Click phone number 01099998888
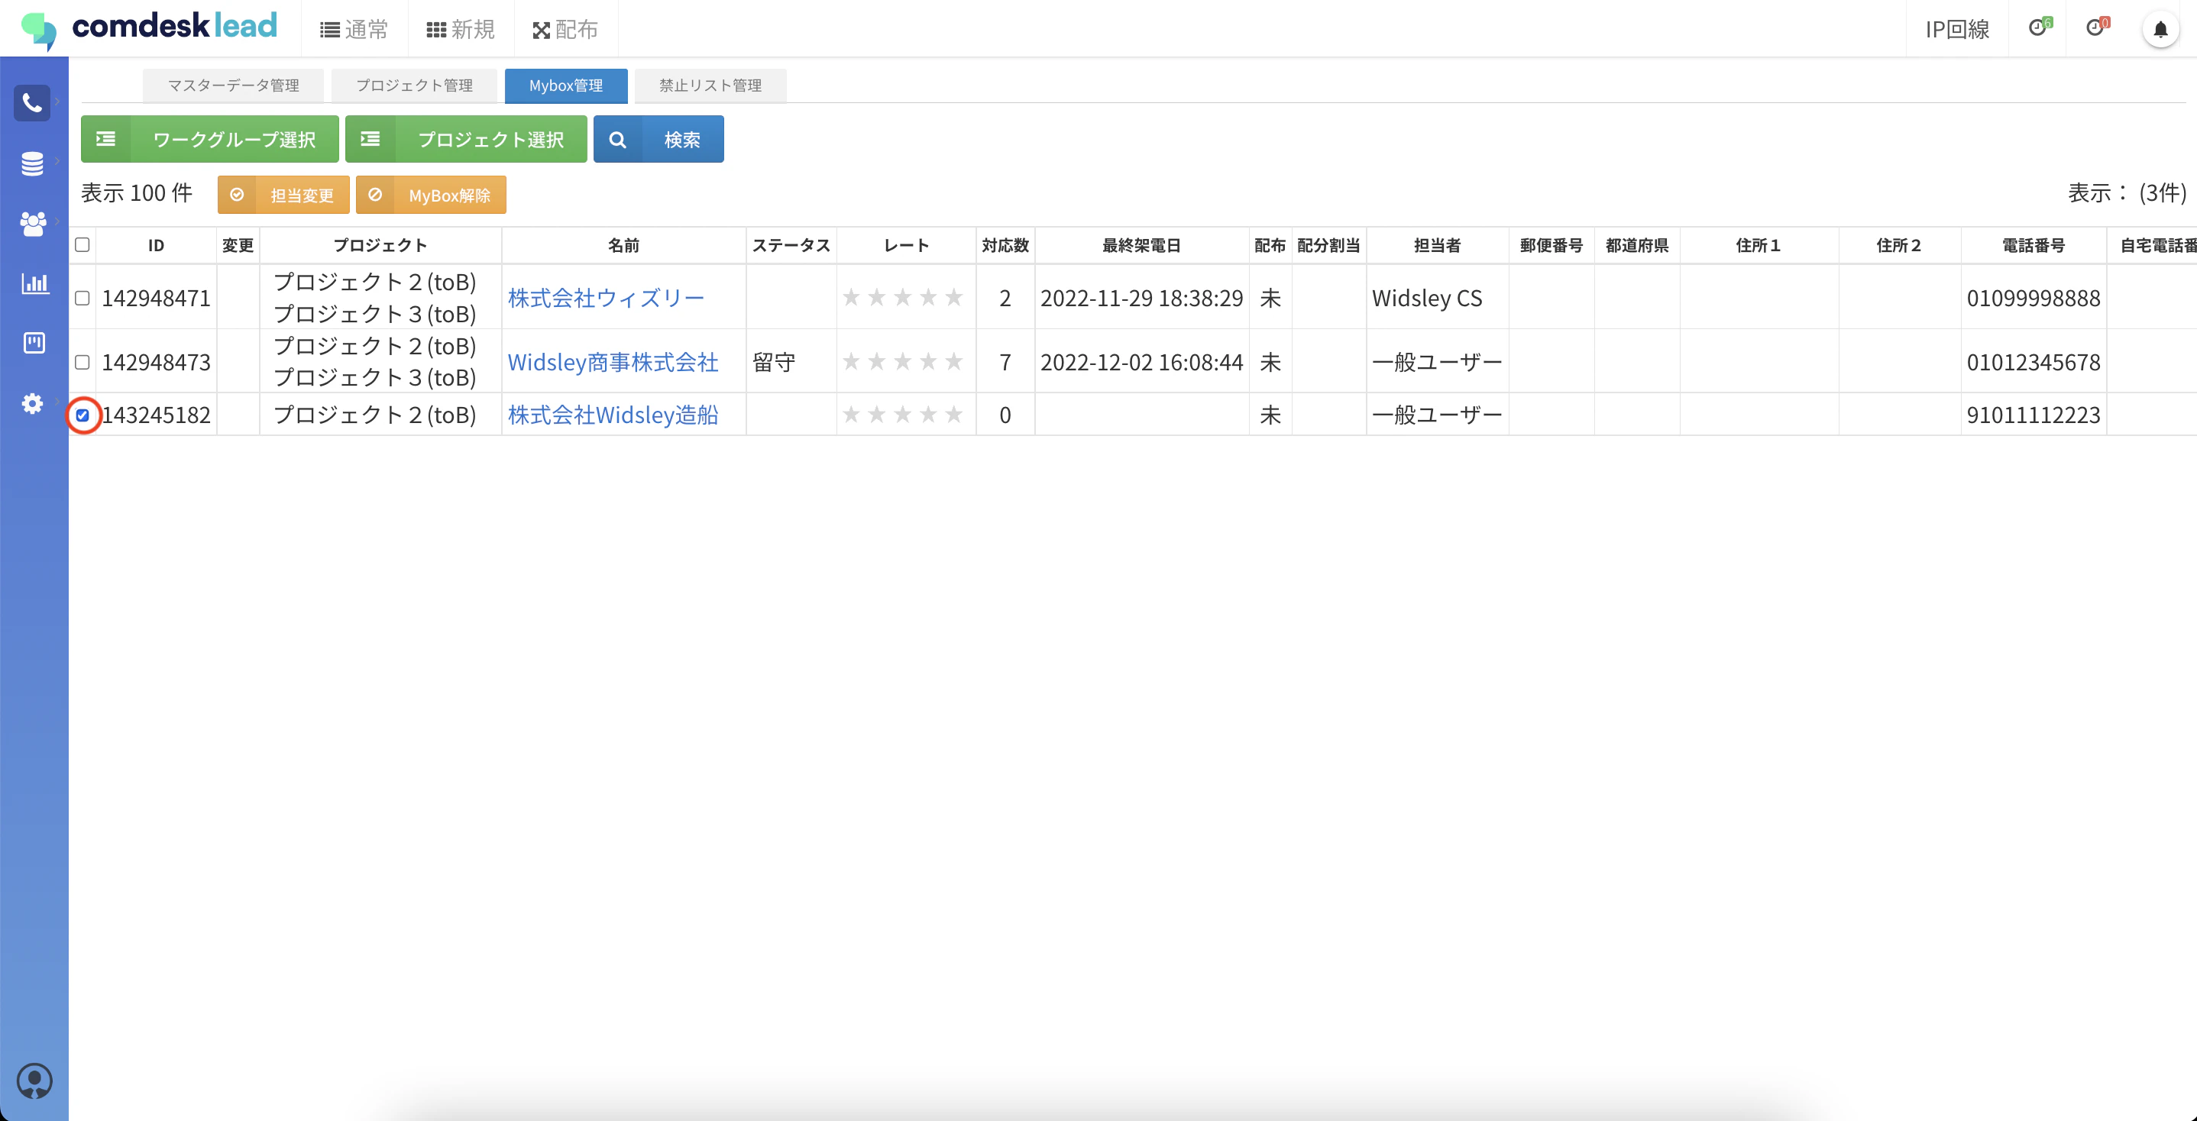 pos(2034,298)
